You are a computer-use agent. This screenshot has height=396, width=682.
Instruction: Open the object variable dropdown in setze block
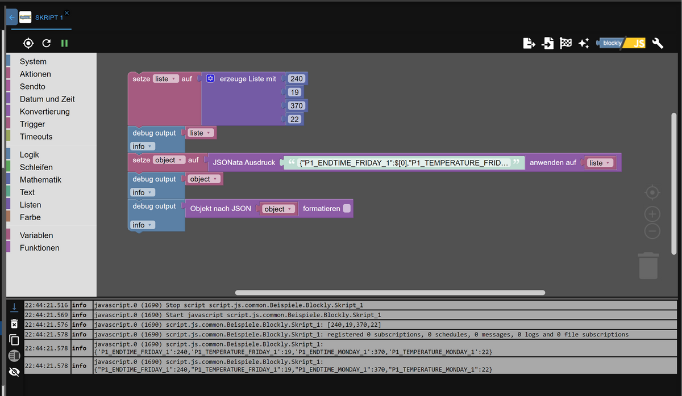(169, 160)
